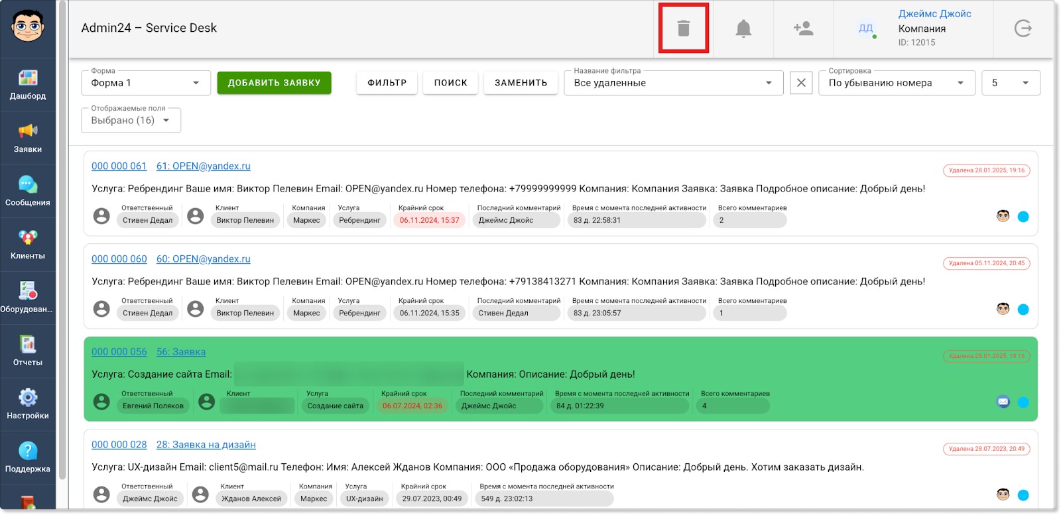The width and height of the screenshot is (1061, 515).
Task: Open Сообщения section in the sidebar
Action: 28,191
